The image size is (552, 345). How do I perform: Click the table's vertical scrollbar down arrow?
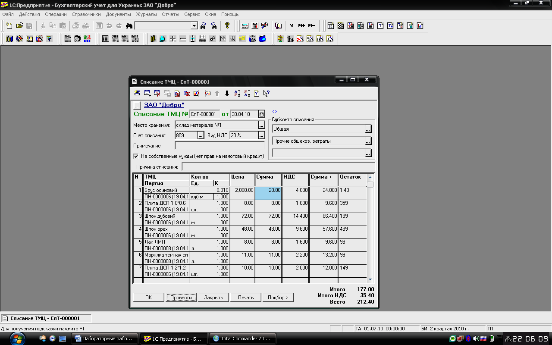(370, 279)
